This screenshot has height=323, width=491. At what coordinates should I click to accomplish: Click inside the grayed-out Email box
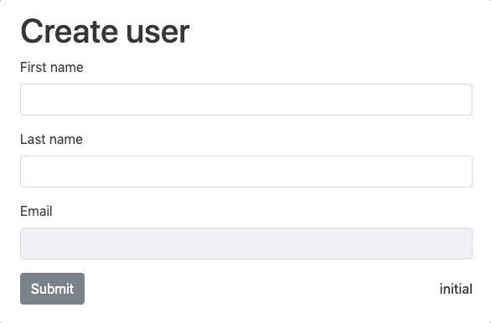coord(246,244)
